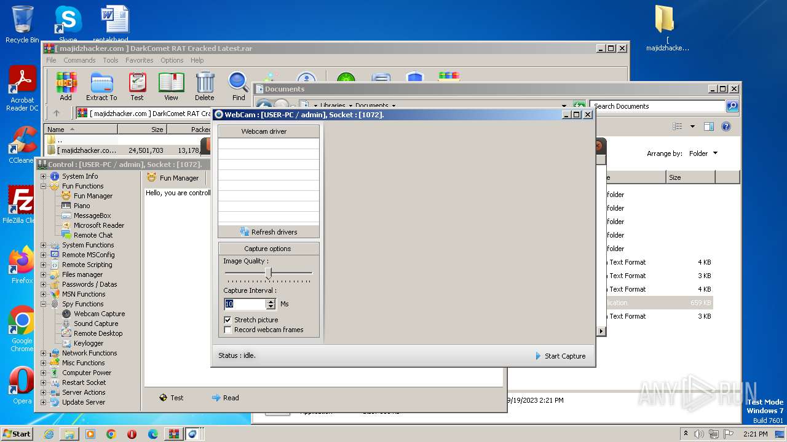Open the volume icon in the system tray

699,434
